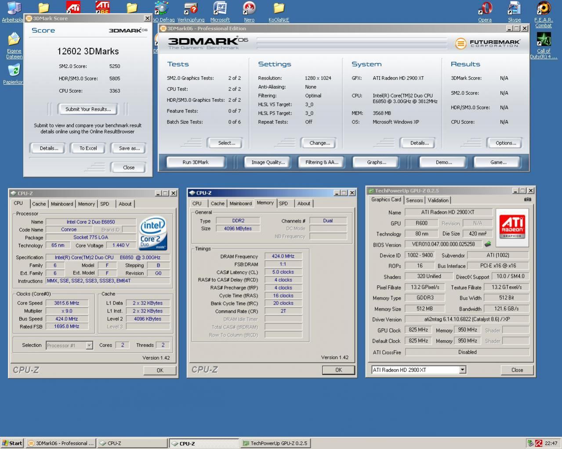Launch the O&O Defrag desktop shortcut

[163, 9]
